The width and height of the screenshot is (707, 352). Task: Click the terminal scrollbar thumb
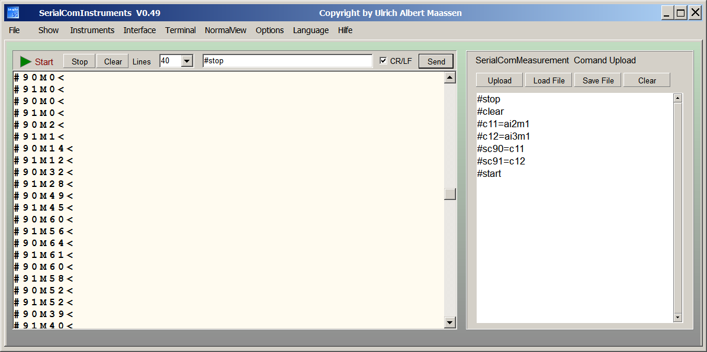[x=450, y=194]
